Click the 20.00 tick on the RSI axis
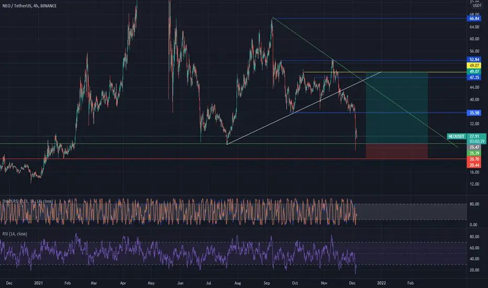488x288 pixels. [x=474, y=270]
